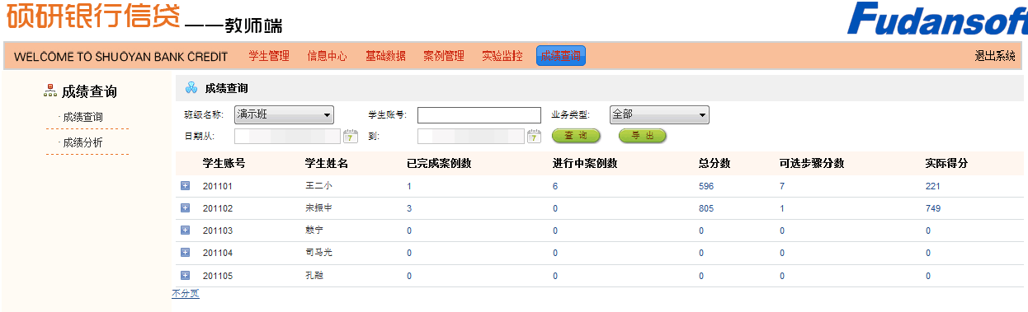Click the Fudansoft logo
Screen dimensions: 1028x312
click(938, 18)
